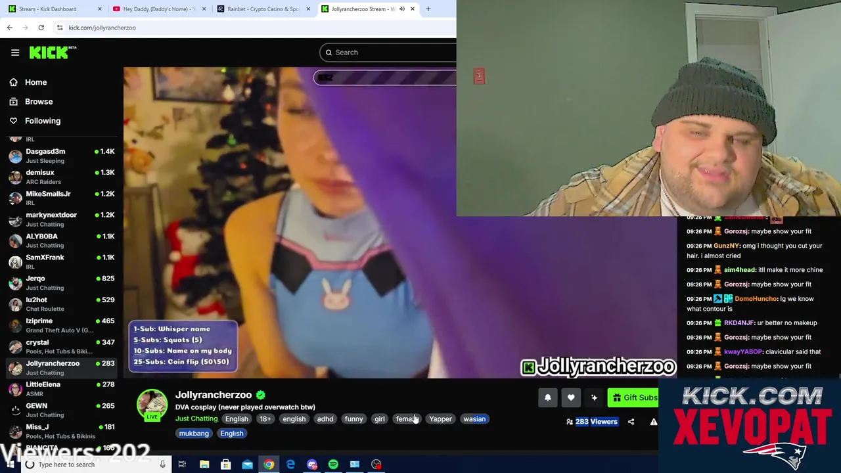Click GunzNY username in chat
Viewport: 841px width, 473px height.
click(727, 246)
